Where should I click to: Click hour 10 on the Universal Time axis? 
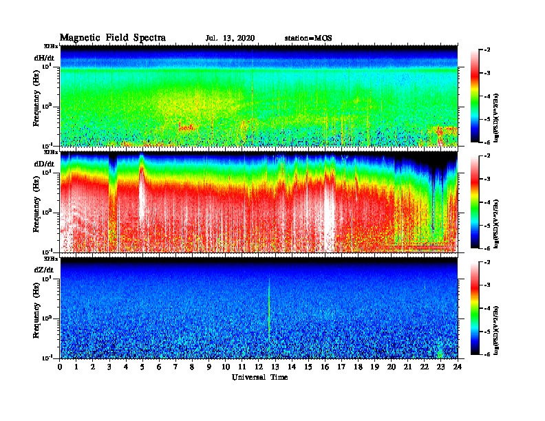(226, 367)
